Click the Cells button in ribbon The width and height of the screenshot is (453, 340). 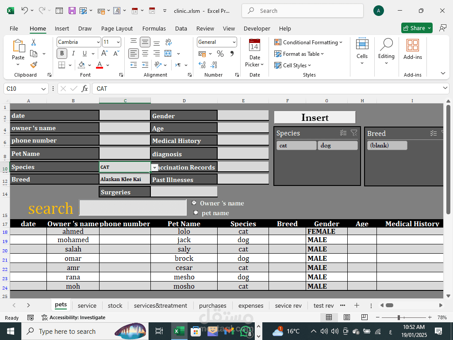pyautogui.click(x=362, y=50)
